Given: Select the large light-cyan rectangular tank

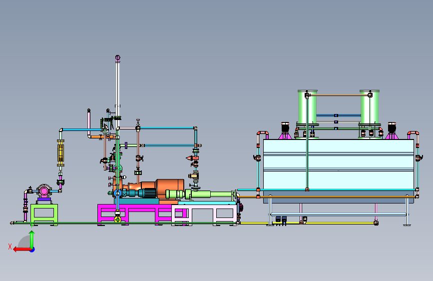Looking at the screenshot, I should (x=338, y=171).
